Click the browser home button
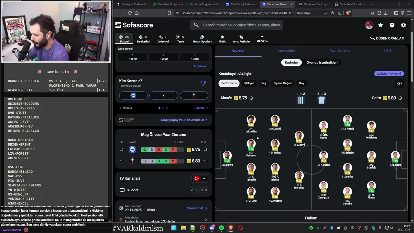This screenshot has height=233, width=414. pos(137,13)
